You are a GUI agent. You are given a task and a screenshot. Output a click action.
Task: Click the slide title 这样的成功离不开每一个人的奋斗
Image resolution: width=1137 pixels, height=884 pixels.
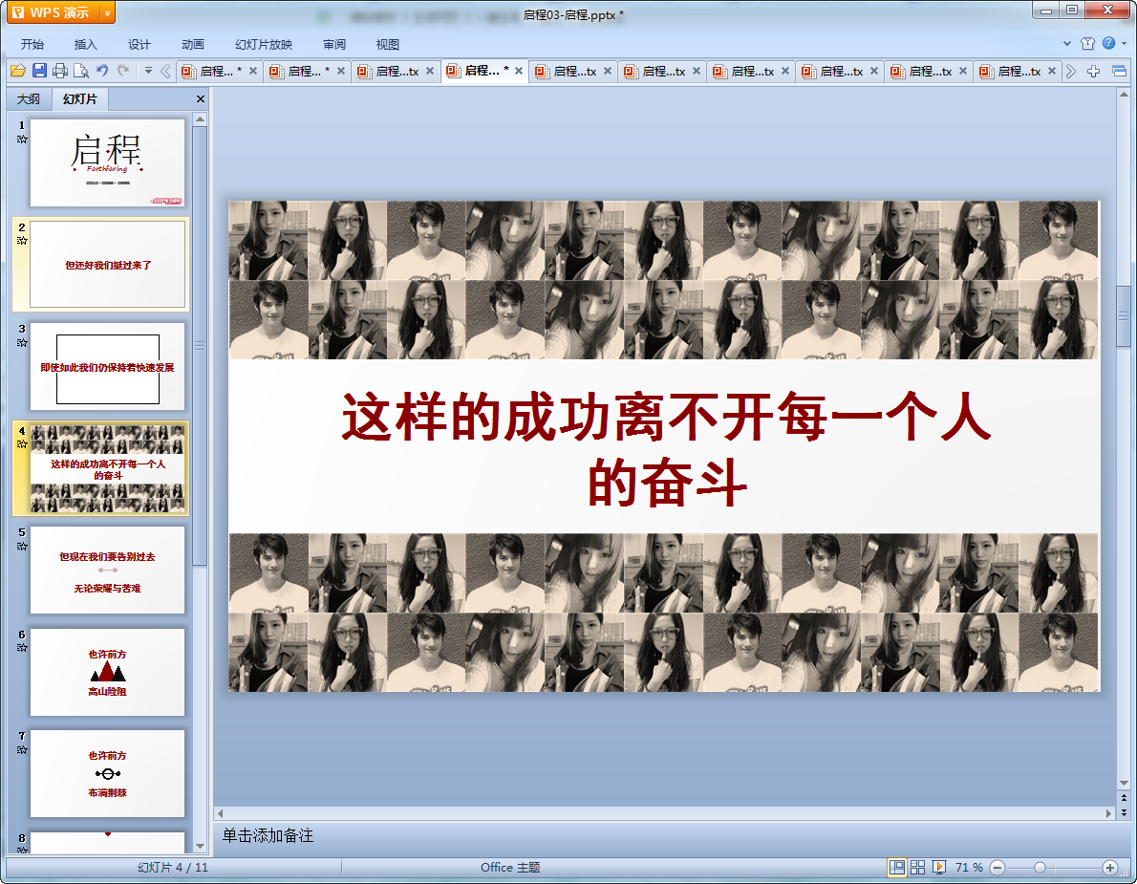[666, 448]
